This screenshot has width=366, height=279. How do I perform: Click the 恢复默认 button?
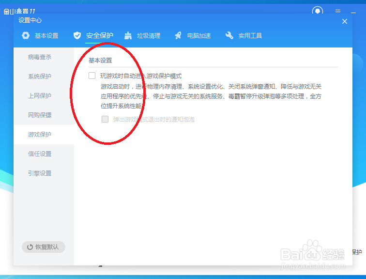coord(44,247)
